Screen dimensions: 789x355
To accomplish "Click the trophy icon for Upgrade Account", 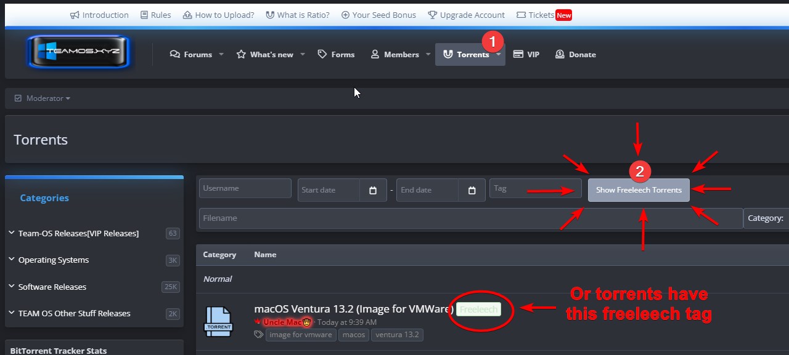I will 432,15.
